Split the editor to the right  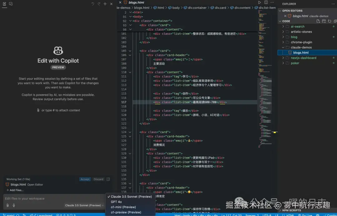[x=266, y=2]
